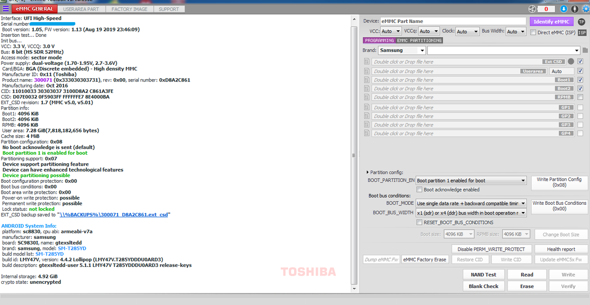This screenshot has height=305, width=590.
Task: Click the blue download updates icon
Action: tap(564, 9)
